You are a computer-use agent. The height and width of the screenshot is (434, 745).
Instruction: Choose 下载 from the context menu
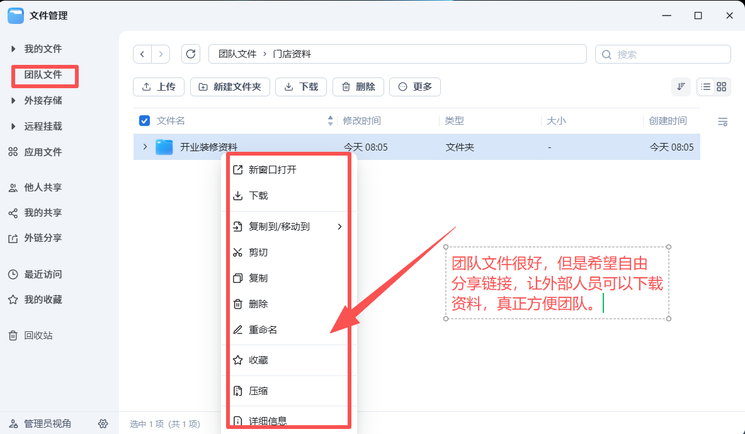pyautogui.click(x=289, y=196)
